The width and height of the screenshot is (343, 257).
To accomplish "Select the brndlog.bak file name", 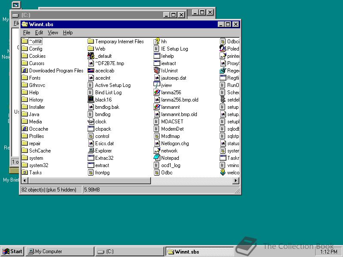I will coord(107,107).
